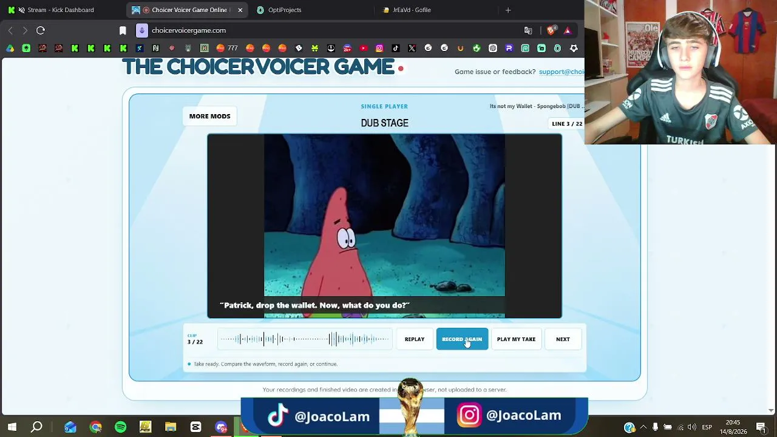This screenshot has width=777, height=437.
Task: Go back using the browser back arrow
Action: [x=10, y=30]
